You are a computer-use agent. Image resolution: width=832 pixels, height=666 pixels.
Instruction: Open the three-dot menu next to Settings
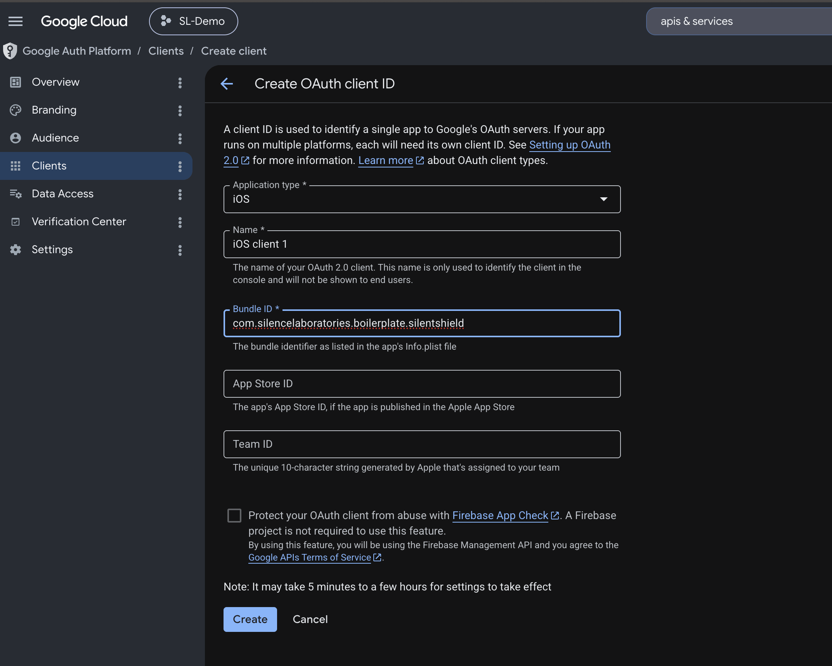tap(180, 250)
